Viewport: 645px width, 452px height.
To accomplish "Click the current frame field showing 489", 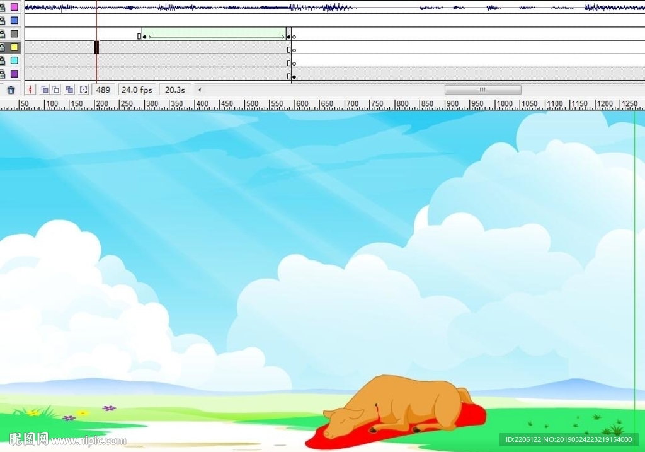I will [103, 90].
